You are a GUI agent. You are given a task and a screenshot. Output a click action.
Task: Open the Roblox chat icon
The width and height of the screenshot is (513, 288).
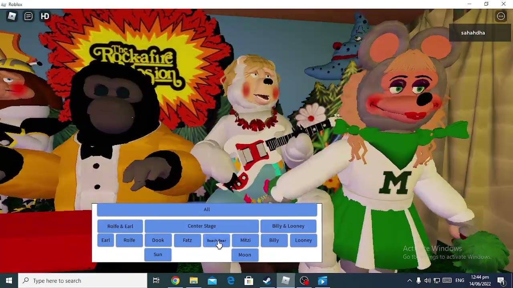click(x=28, y=16)
